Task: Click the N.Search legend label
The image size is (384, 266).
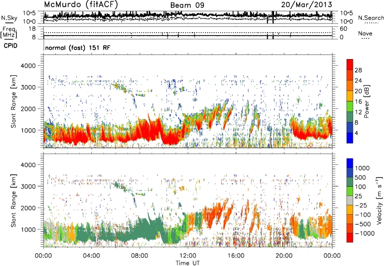Action: coord(371,18)
